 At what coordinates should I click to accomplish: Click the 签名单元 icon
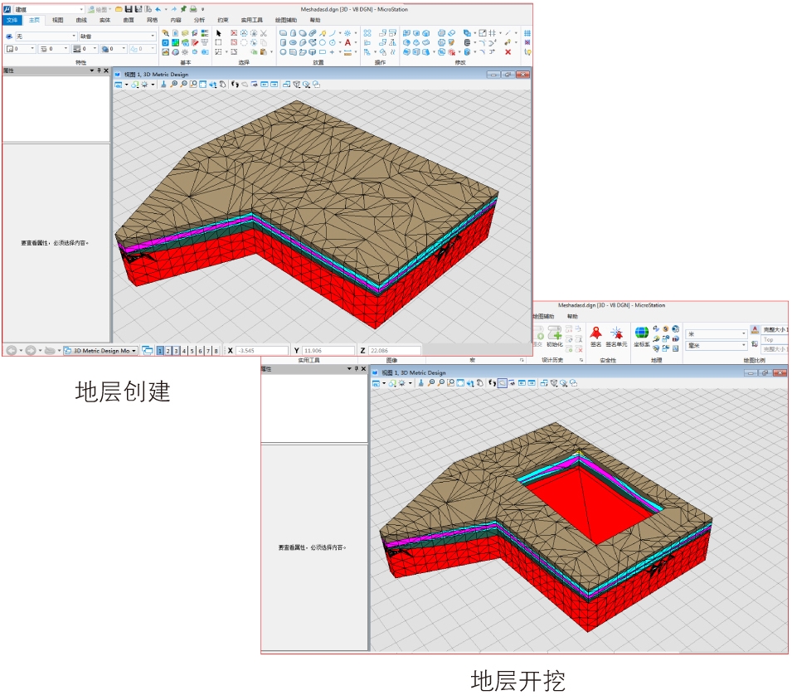coord(616,333)
